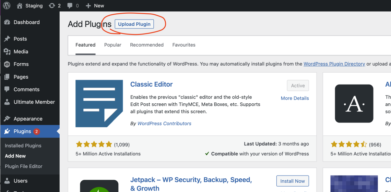Click Install Now for Jetpack

pyautogui.click(x=293, y=181)
